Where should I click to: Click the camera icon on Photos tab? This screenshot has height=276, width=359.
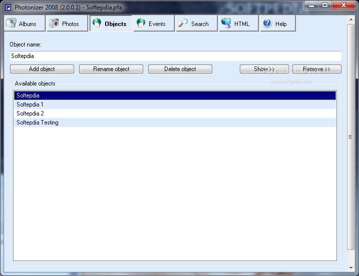(54, 23)
